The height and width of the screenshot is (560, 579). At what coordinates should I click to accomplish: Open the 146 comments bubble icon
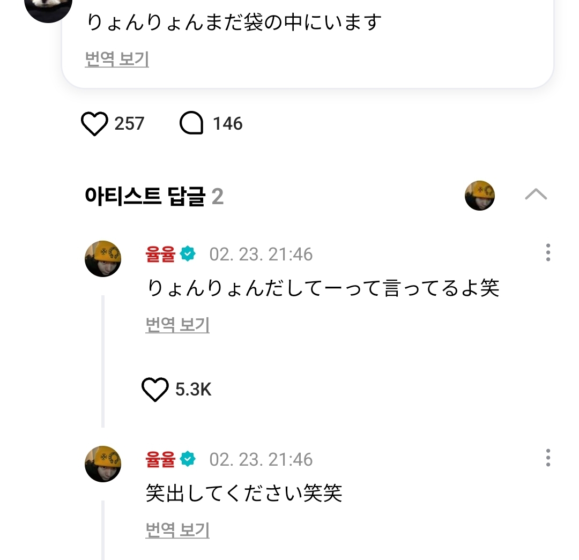coord(191,123)
